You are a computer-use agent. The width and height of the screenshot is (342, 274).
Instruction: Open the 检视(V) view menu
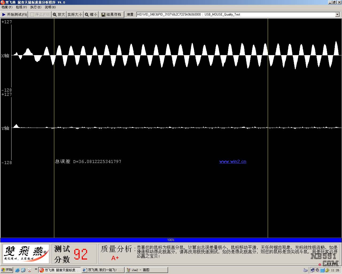point(21,7)
